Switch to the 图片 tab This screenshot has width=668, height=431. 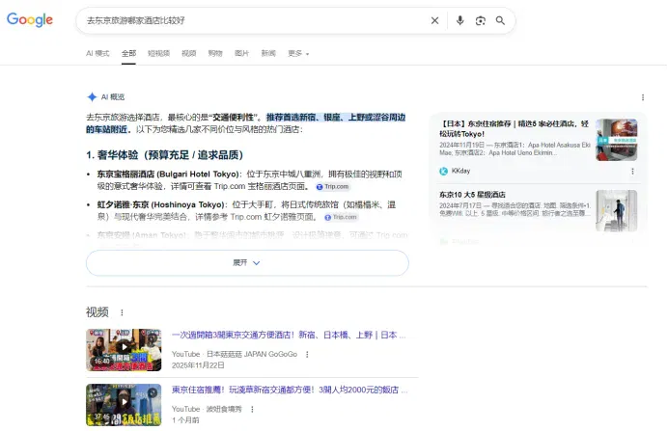[241, 53]
